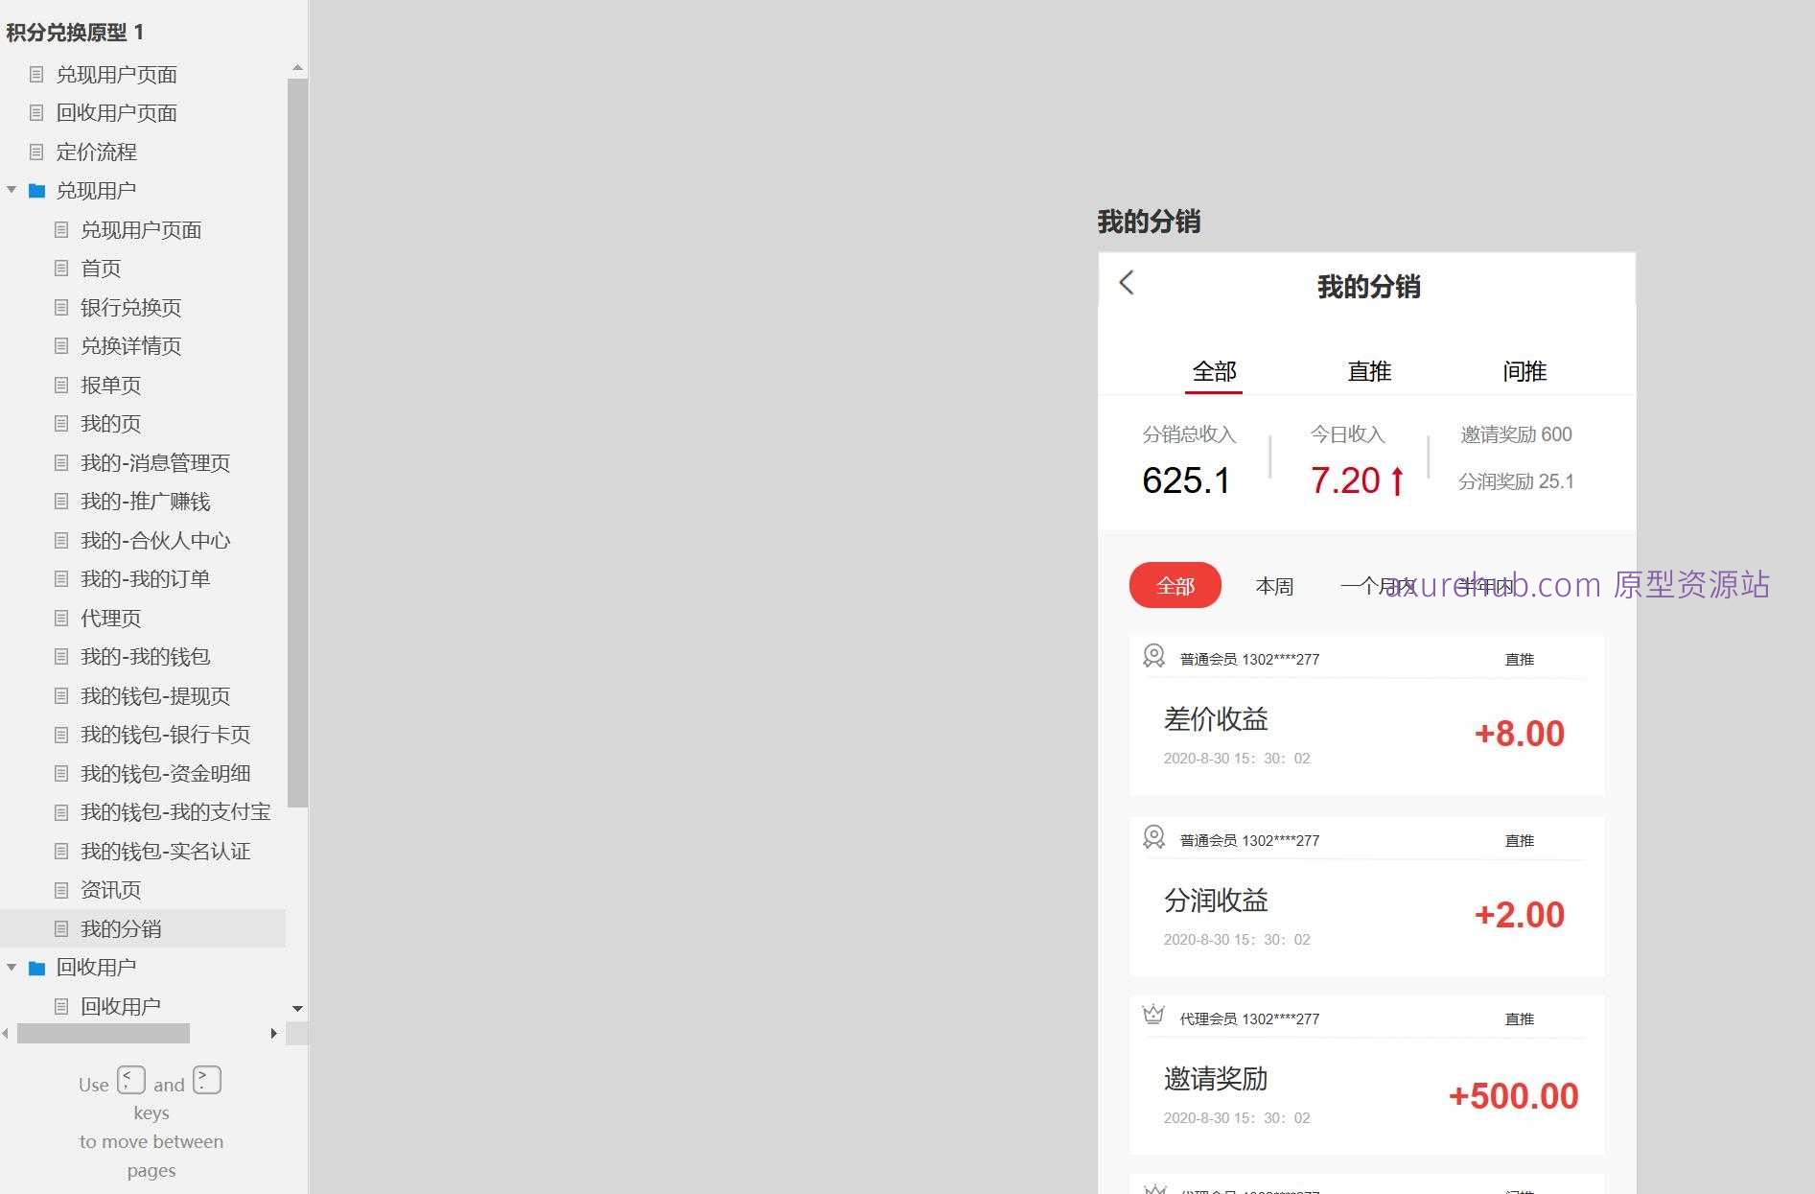This screenshot has height=1194, width=1815.
Task: Open the 定价流程 page
Action: click(x=98, y=152)
